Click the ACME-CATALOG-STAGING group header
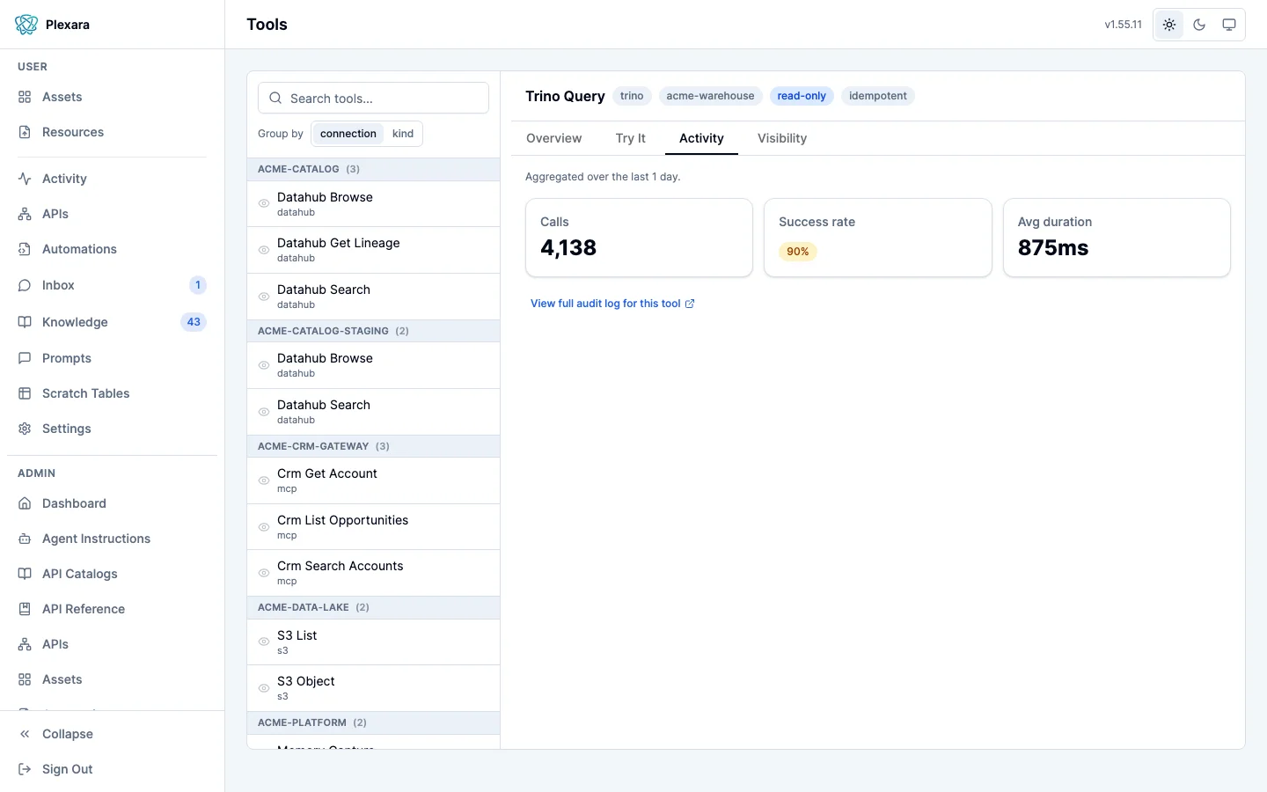 pyautogui.click(x=373, y=331)
